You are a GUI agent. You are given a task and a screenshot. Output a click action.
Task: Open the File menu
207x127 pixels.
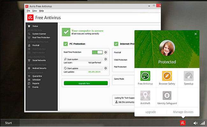pos(28,11)
